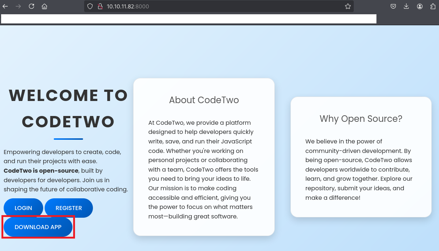The image size is (439, 251).
Task: Click the Why Open Source? card heading
Action: pyautogui.click(x=361, y=119)
